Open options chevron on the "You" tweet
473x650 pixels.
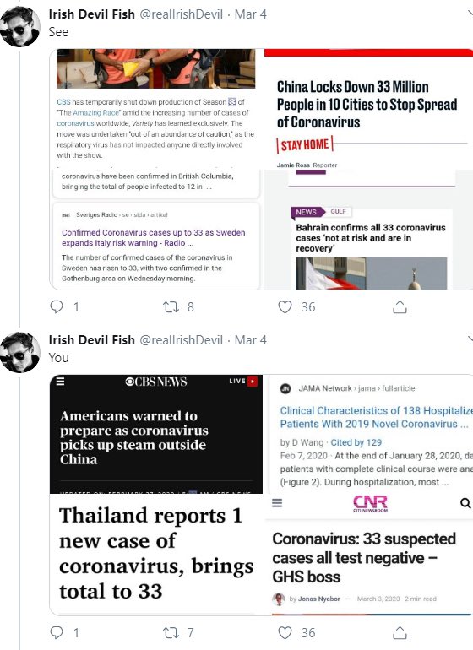[470, 339]
